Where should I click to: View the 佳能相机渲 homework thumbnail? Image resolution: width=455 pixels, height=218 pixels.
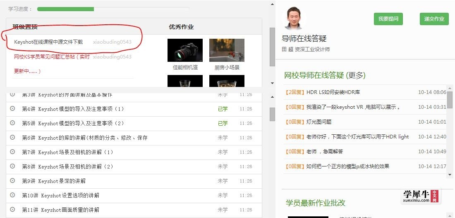click(x=185, y=50)
